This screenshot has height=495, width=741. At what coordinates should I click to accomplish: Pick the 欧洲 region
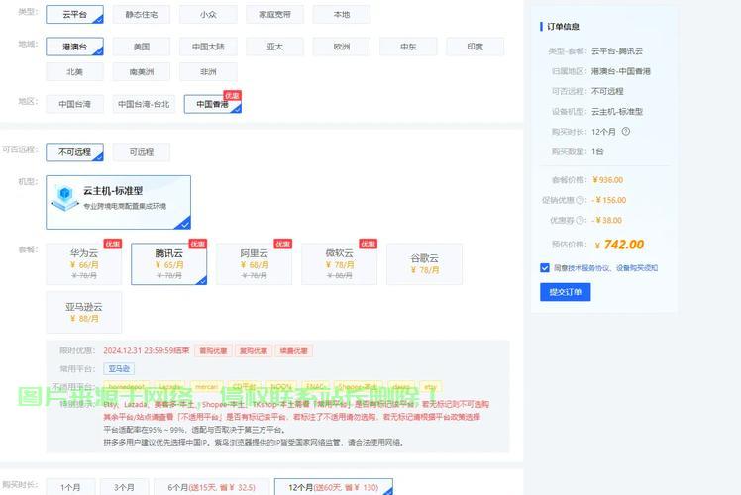341,47
